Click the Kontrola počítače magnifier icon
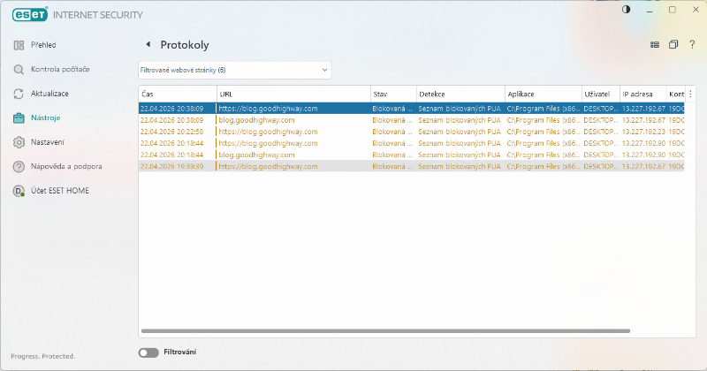Screen dimensions: 707x371 tap(19, 69)
